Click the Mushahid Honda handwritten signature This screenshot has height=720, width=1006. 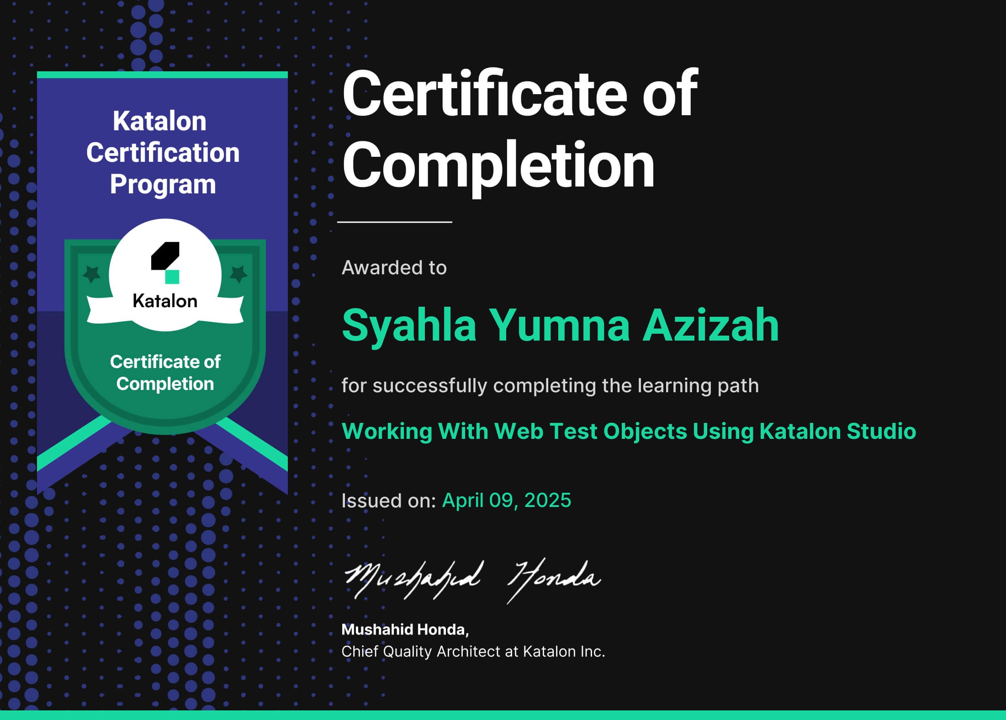point(472,579)
